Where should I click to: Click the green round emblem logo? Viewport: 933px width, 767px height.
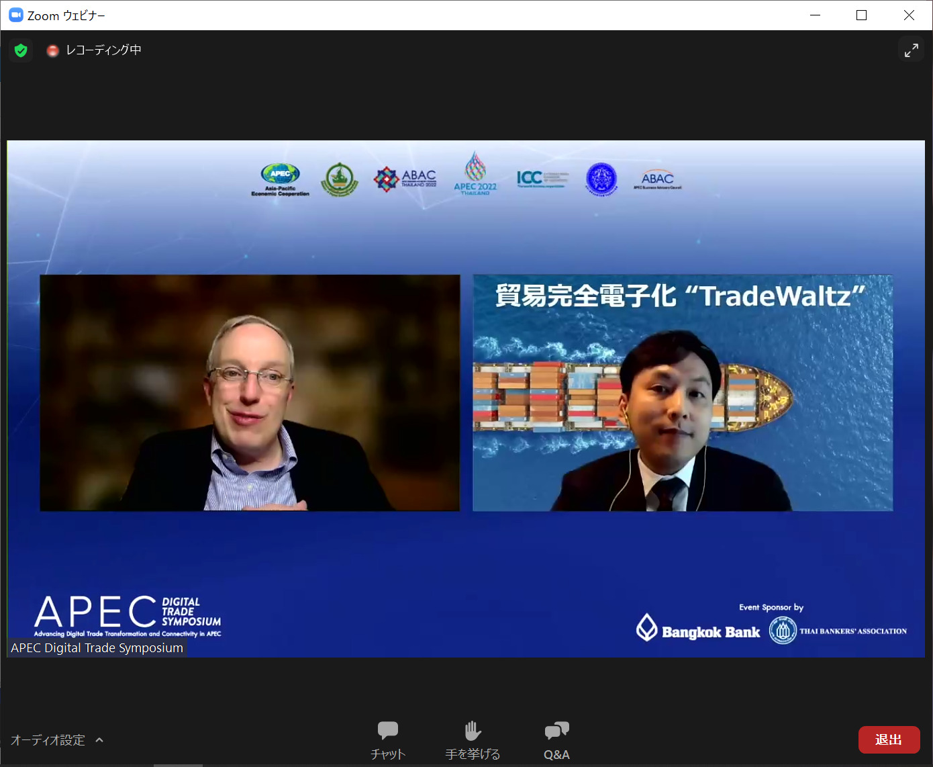pyautogui.click(x=340, y=179)
